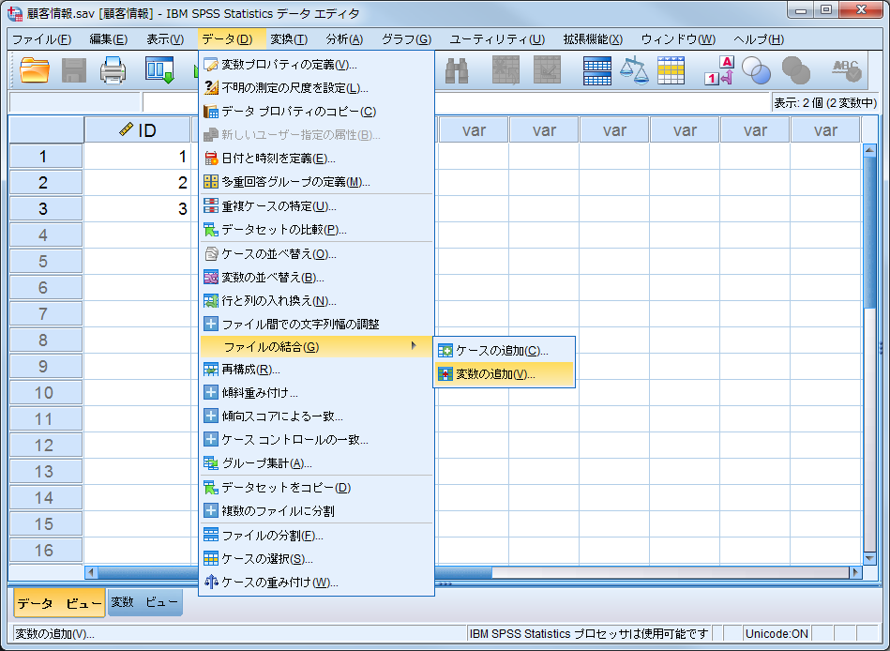Screen dimensions: 890x651
Task: Open the ウィンドウ(W) menu
Action: [x=678, y=39]
